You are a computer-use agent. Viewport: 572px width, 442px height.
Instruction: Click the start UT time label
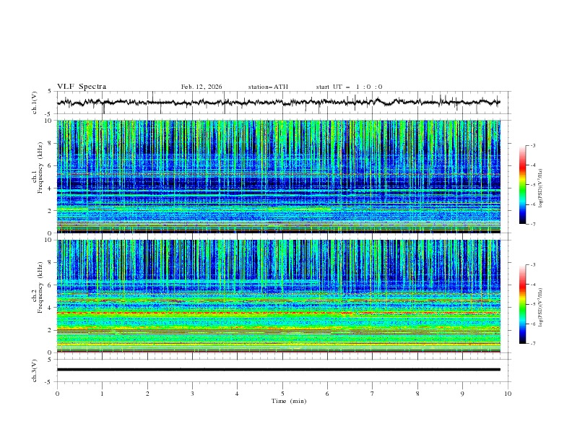pyautogui.click(x=349, y=87)
